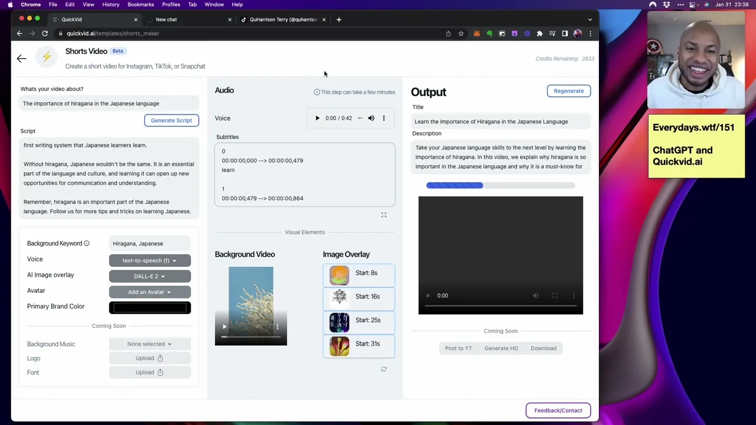Edit the Background Keyword field
The height and width of the screenshot is (425, 756).
point(150,243)
